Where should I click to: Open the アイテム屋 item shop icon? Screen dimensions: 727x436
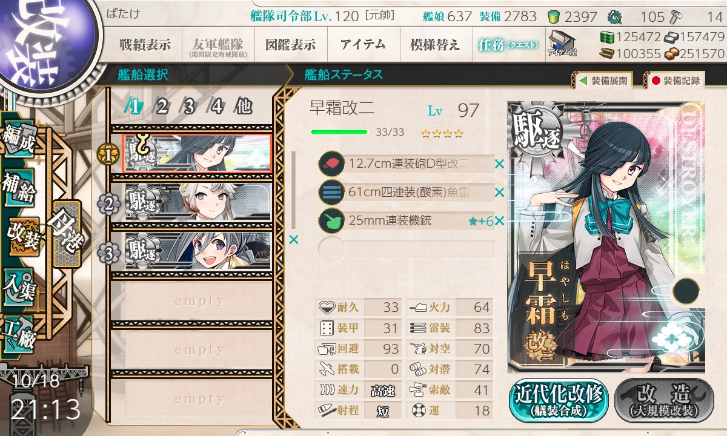562,44
